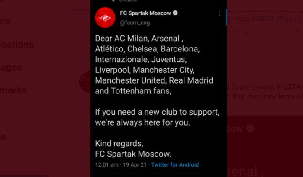
Task: Select the Notifications item in left sidebar
Action: 17,45
